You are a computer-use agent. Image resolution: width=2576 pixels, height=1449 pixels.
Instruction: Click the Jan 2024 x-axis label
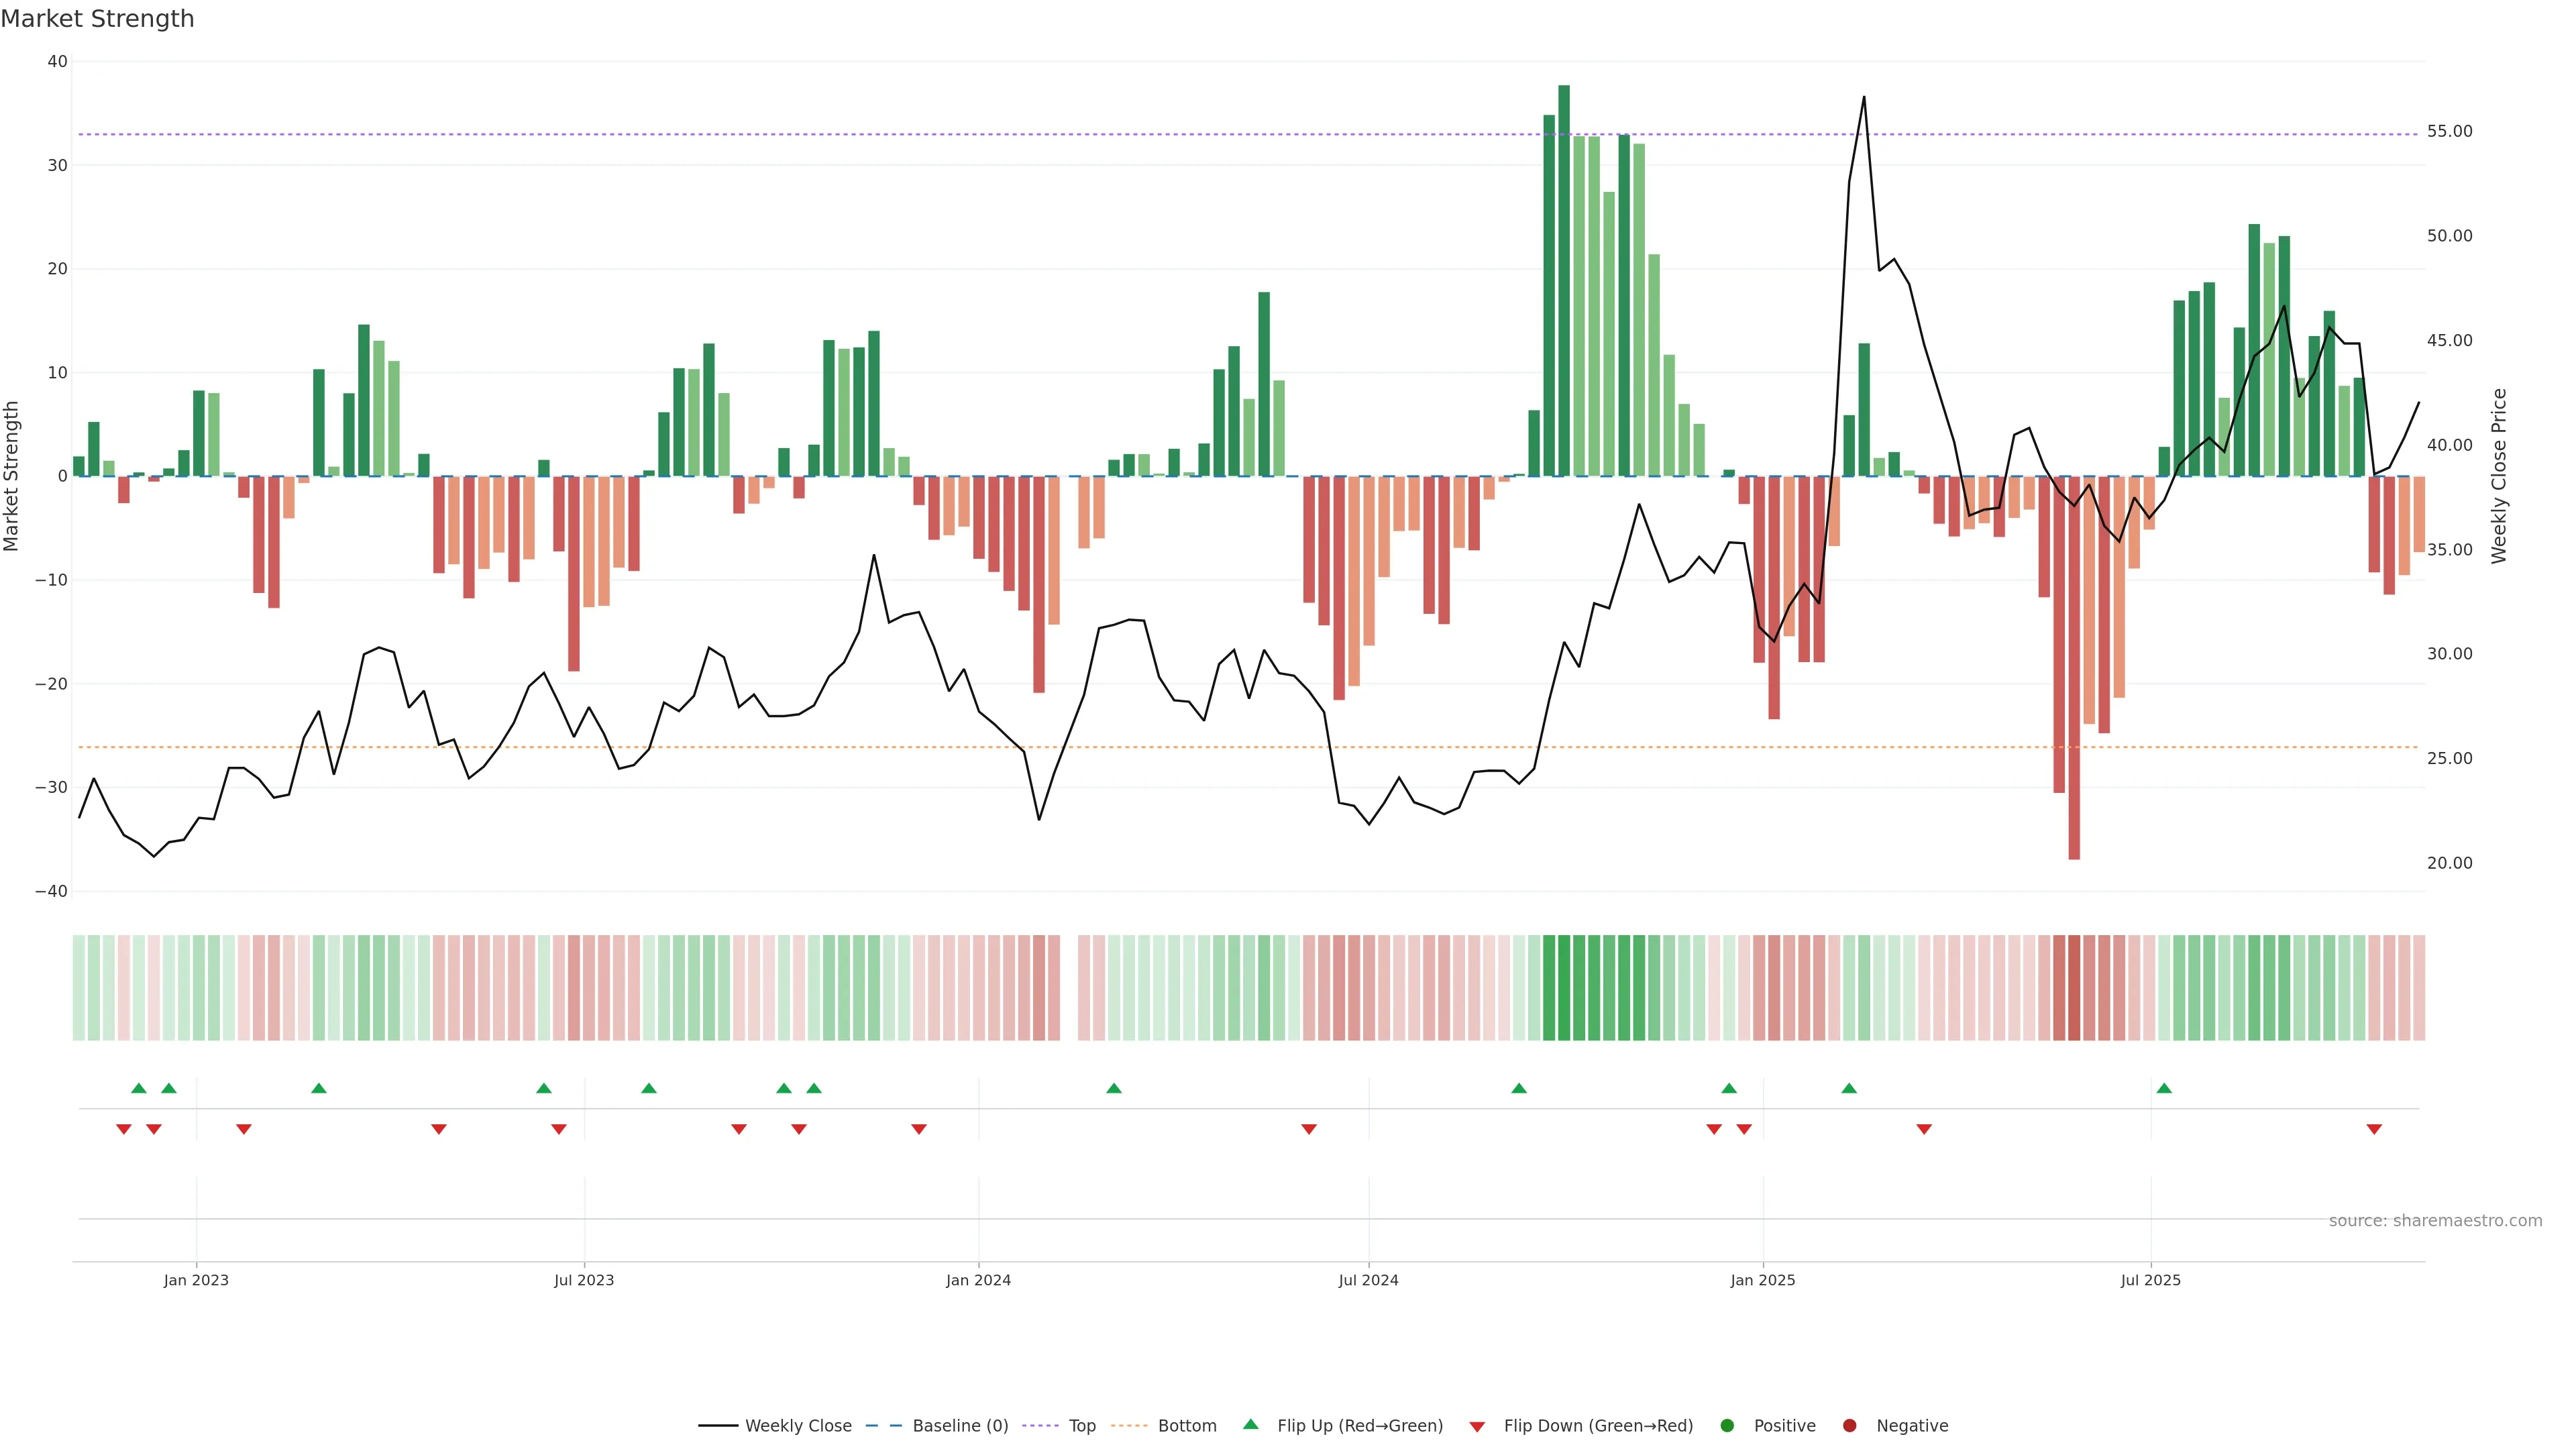pos(978,1280)
